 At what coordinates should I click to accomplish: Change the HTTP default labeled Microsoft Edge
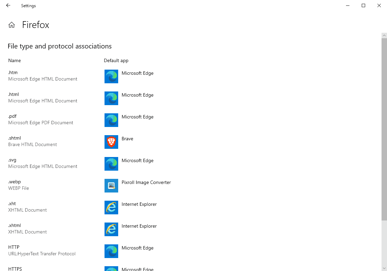point(137,248)
